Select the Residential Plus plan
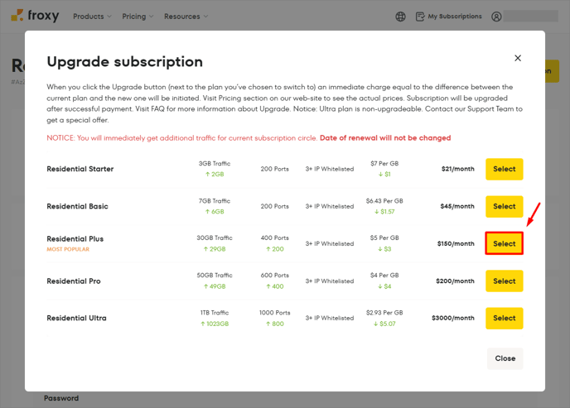The height and width of the screenshot is (408, 570). [505, 243]
